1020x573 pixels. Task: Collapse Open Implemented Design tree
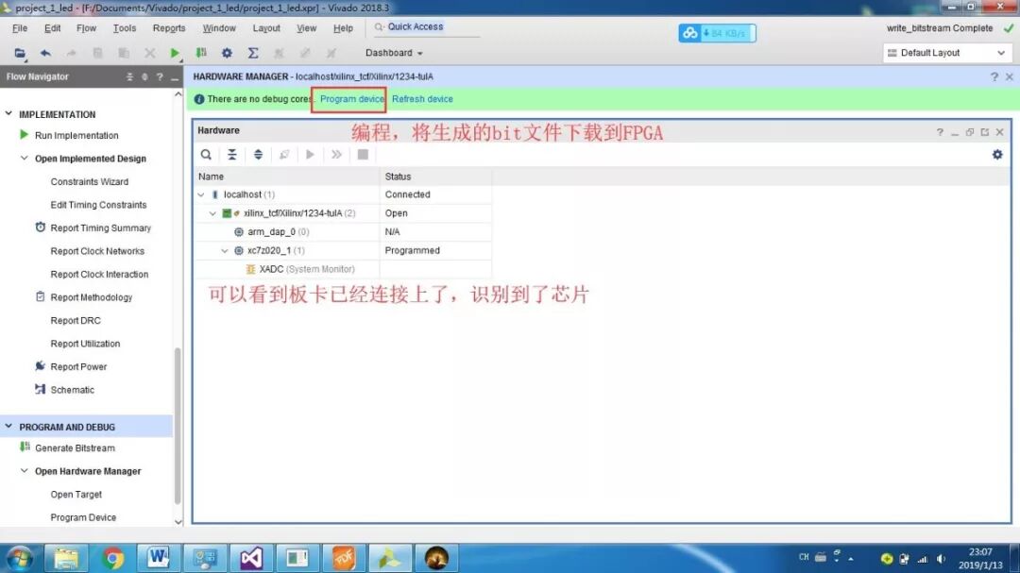point(24,158)
